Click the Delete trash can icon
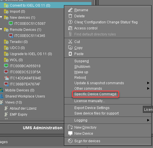The width and height of the screenshot is (153, 148). [x=70, y=16]
